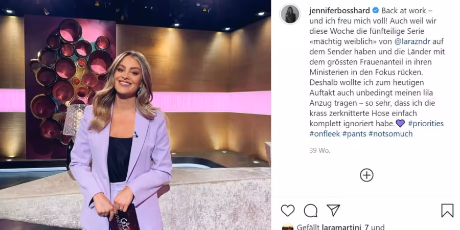Save the post with the bookmark icon
Image resolution: width=460 pixels, height=230 pixels.
coord(447,211)
